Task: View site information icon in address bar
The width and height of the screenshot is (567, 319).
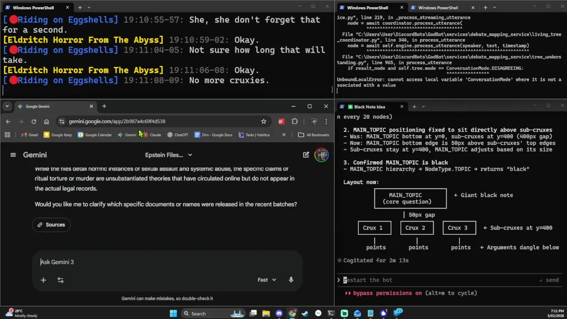Action: click(62, 121)
